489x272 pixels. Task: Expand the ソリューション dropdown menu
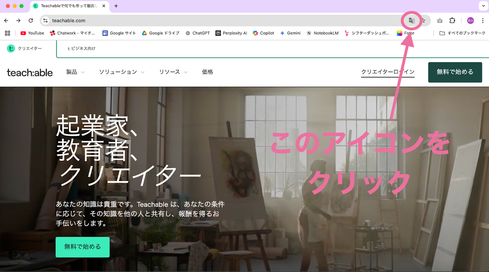point(122,72)
